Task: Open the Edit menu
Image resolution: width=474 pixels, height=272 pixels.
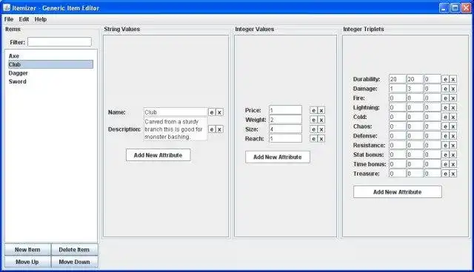Action: point(24,19)
